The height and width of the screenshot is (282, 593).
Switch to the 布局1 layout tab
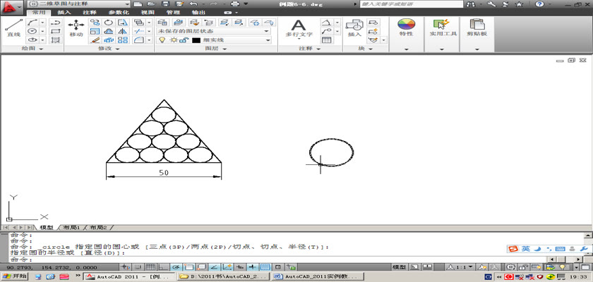point(71,228)
